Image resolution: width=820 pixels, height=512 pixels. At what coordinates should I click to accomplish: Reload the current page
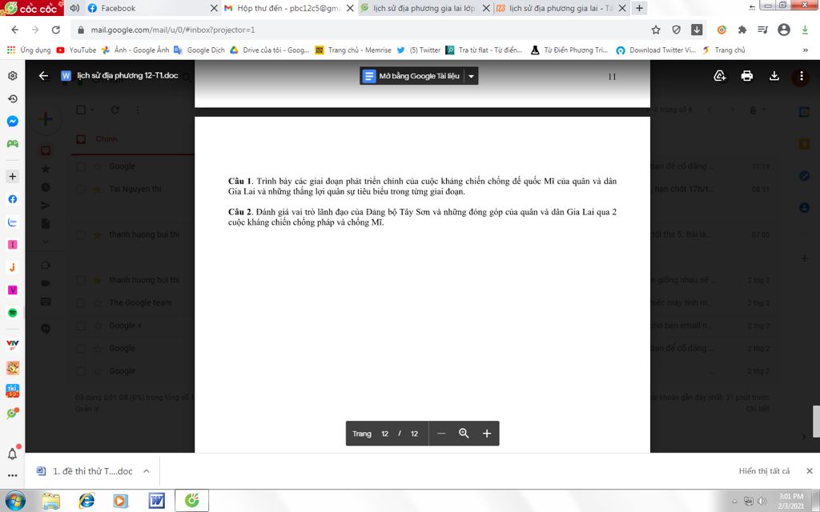point(56,30)
